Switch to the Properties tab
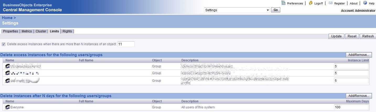This screenshot has width=376, height=112. 10,31
